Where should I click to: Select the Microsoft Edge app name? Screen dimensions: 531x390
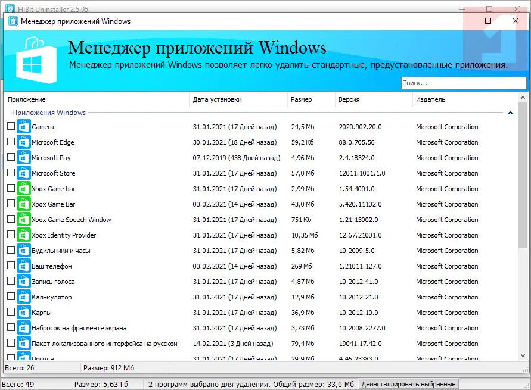(x=53, y=142)
